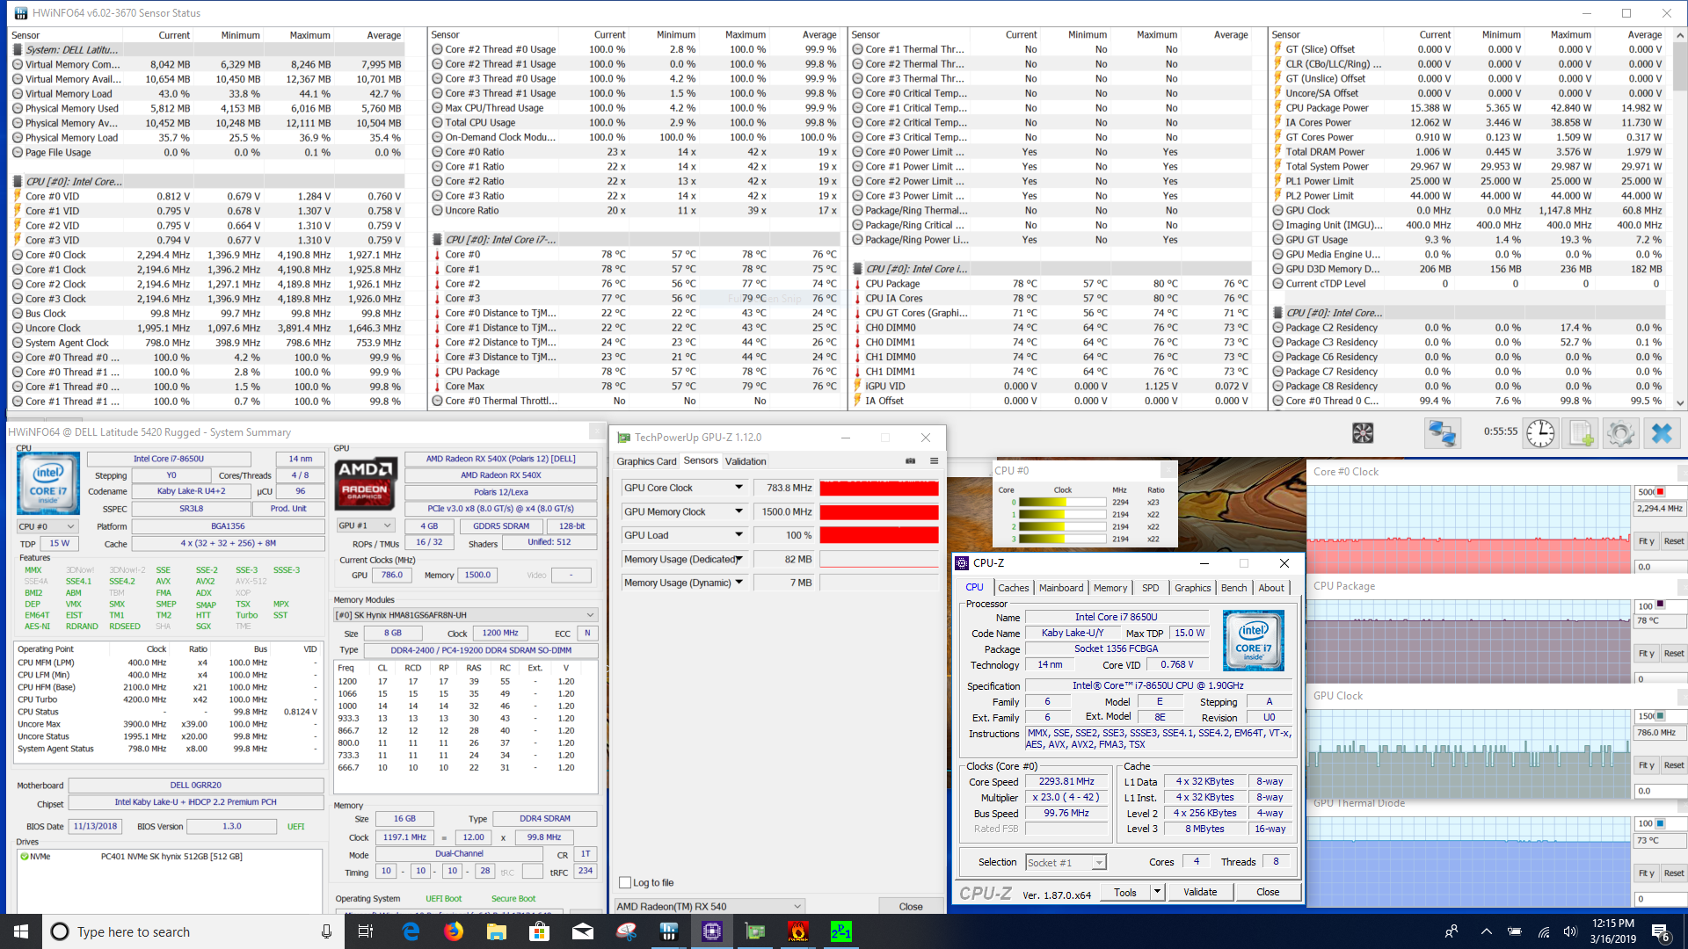Click the blue X close sensors icon

(1661, 432)
